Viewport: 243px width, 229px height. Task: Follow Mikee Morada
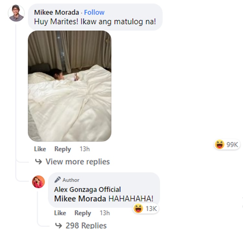click(x=94, y=12)
